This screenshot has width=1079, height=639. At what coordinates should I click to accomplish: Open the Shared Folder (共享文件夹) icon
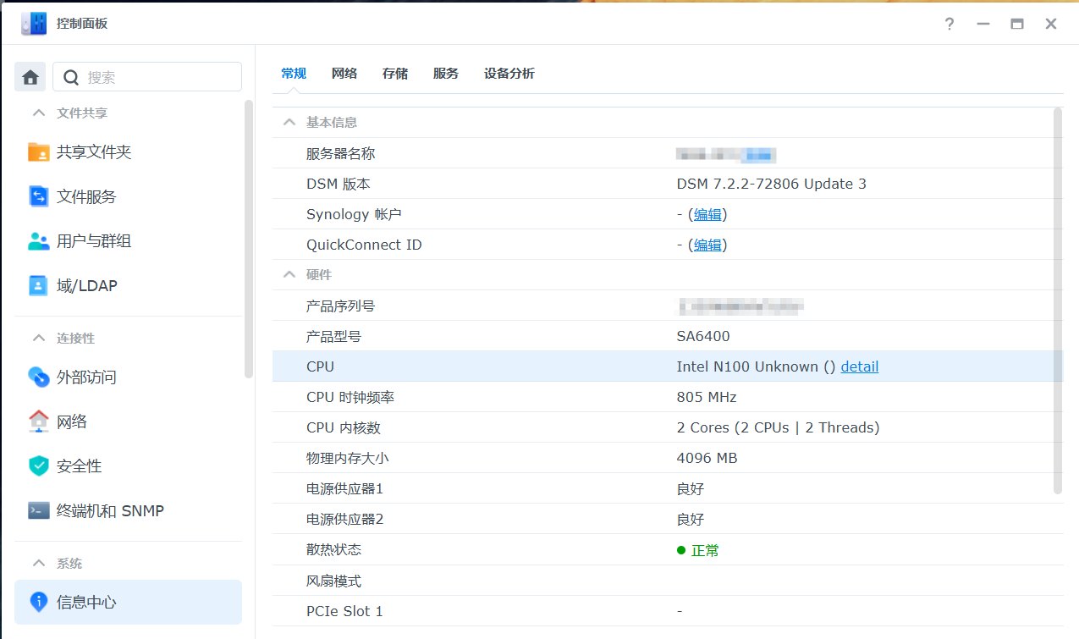tap(39, 152)
